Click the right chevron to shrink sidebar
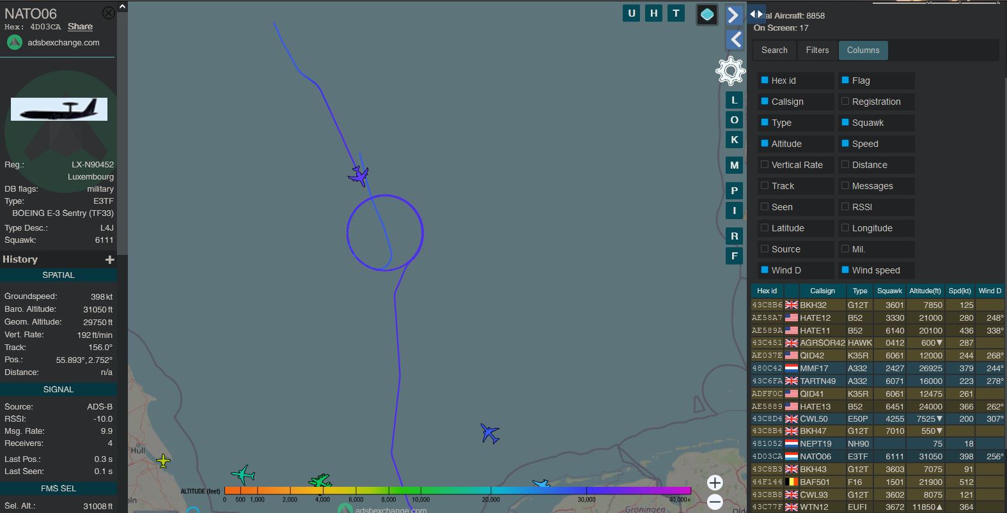Screen dimensions: 1007x513 pyautogui.click(x=734, y=15)
